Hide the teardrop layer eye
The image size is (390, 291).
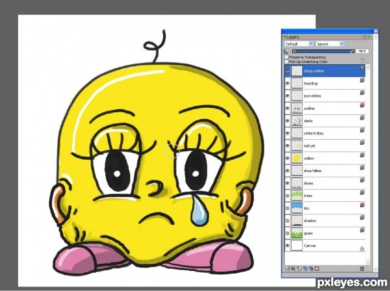tap(287, 83)
